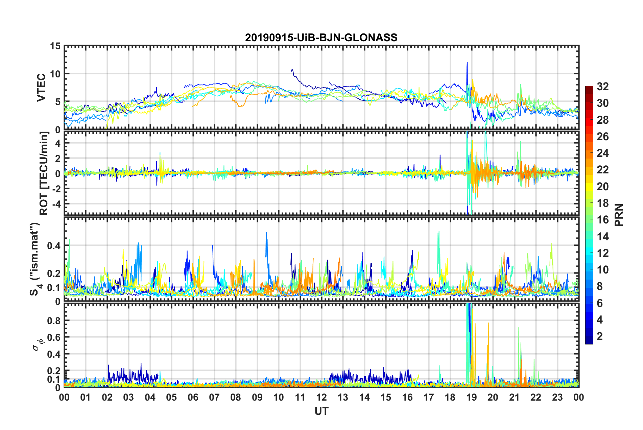
Task: Click the UT x-axis label
Action: point(321,411)
